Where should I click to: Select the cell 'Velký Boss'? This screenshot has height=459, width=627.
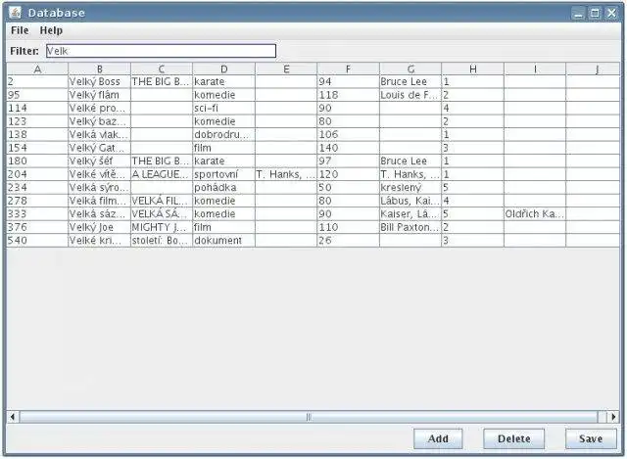click(100, 81)
